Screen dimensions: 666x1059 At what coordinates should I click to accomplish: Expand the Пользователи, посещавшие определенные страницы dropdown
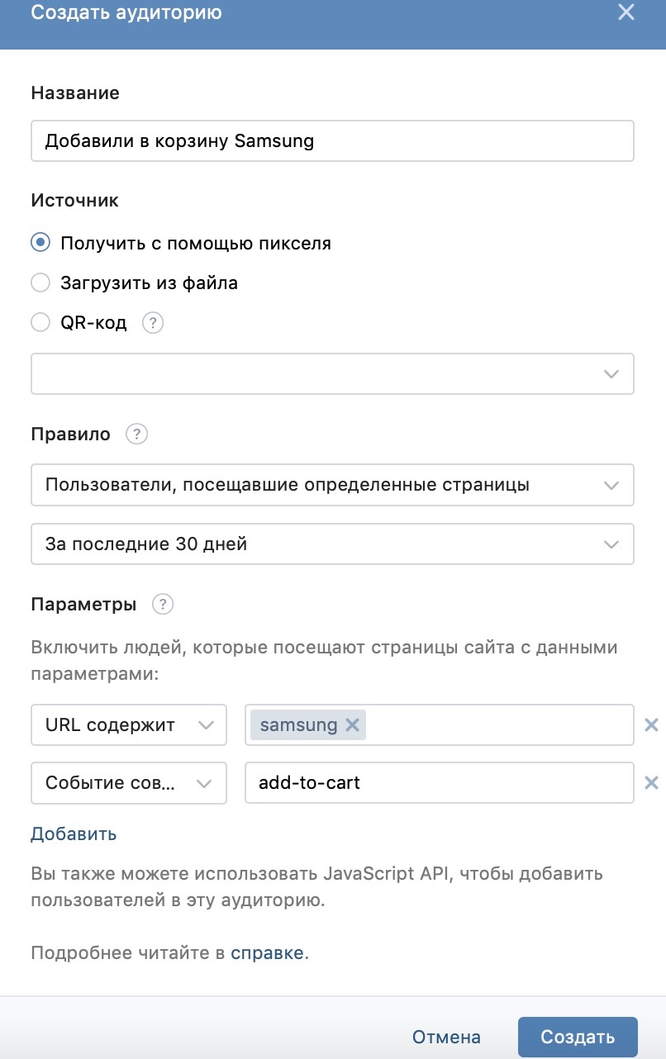(332, 485)
